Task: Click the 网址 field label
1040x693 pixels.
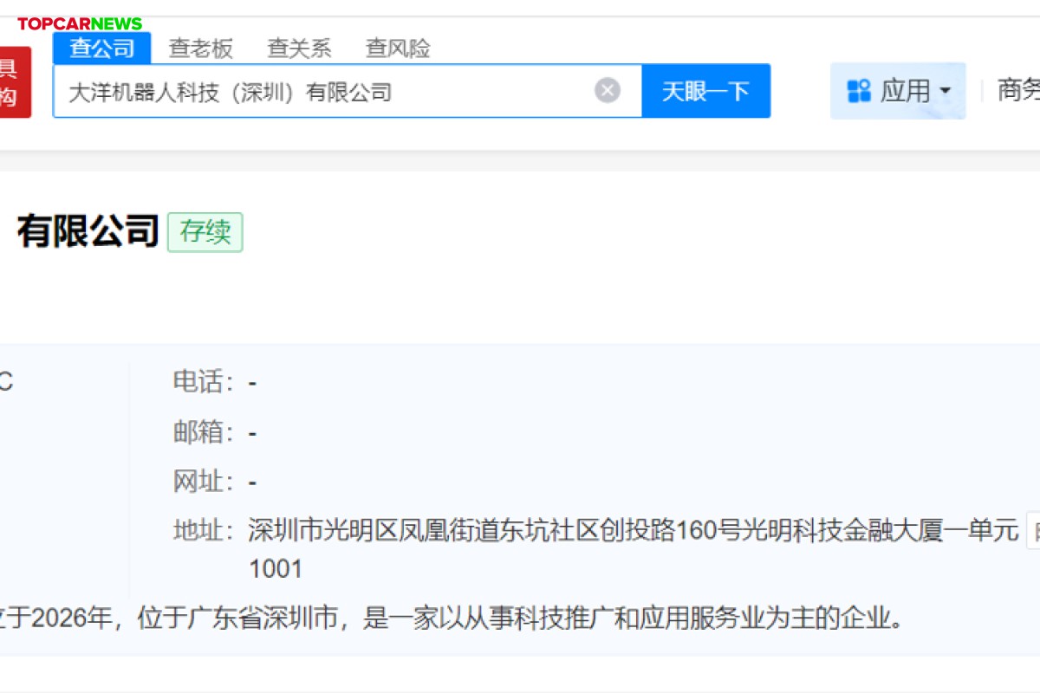Action: tap(205, 482)
